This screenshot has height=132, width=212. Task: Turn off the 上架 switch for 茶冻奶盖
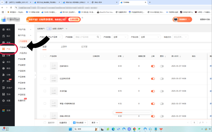click(153, 91)
